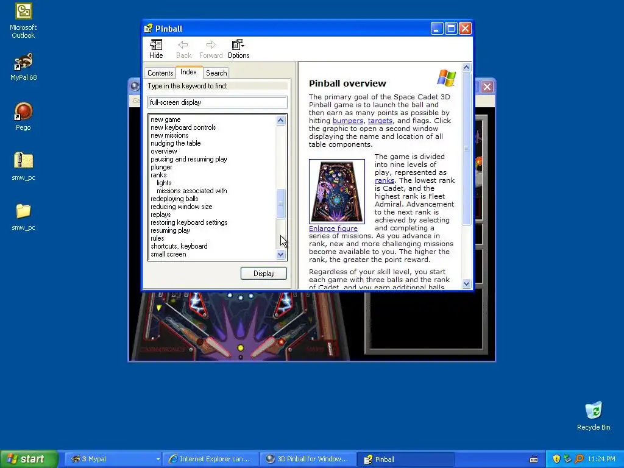Maximize the Pinball help window
This screenshot has height=468, width=624.
tap(451, 29)
